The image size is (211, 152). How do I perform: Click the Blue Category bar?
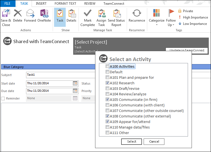tap(48, 67)
